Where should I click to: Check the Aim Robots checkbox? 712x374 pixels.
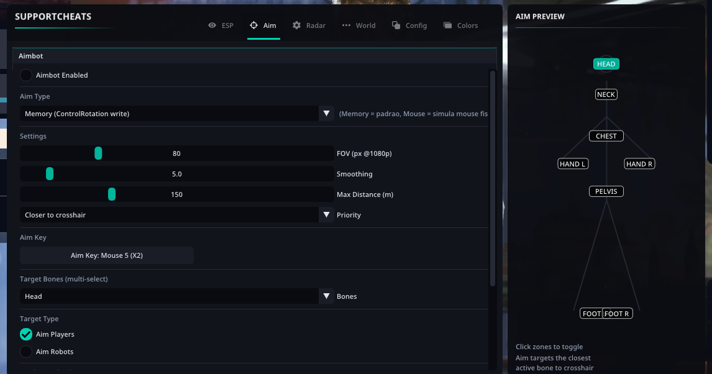click(26, 352)
